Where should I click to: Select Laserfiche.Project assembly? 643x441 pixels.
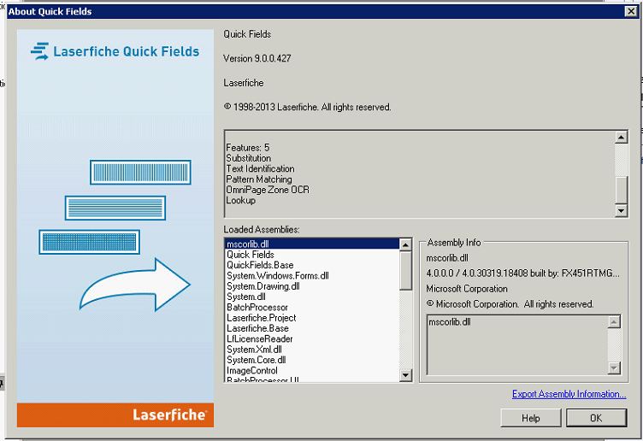pos(311,318)
